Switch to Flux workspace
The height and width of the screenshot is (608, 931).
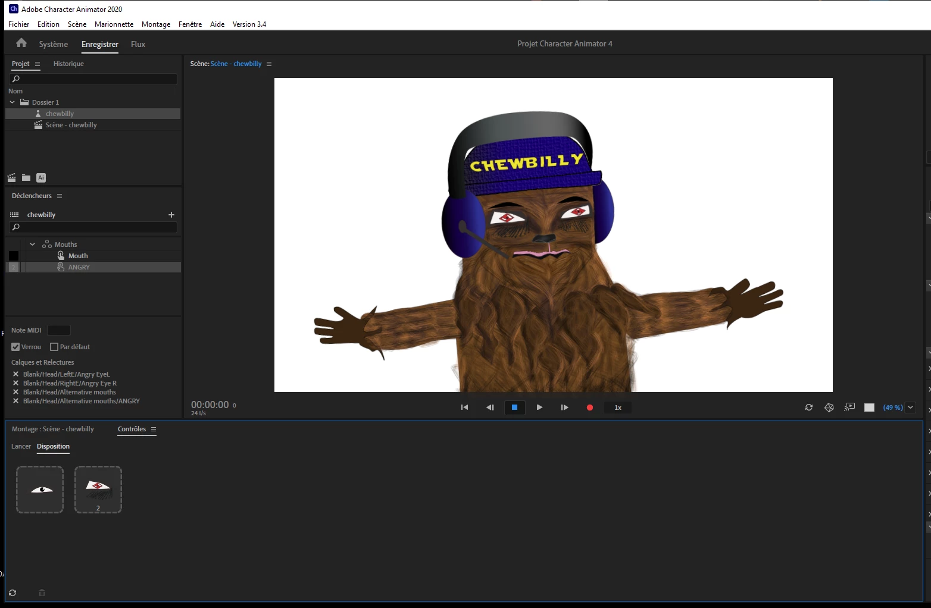[x=138, y=44]
